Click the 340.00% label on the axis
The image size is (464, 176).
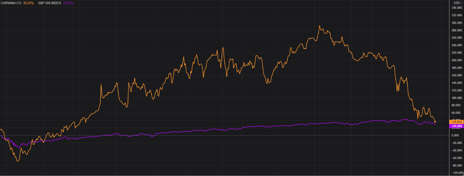457,8
